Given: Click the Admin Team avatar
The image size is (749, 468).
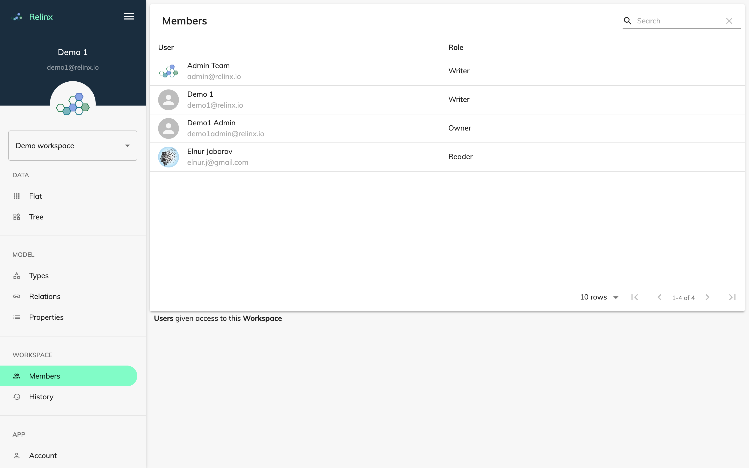Looking at the screenshot, I should tap(168, 71).
